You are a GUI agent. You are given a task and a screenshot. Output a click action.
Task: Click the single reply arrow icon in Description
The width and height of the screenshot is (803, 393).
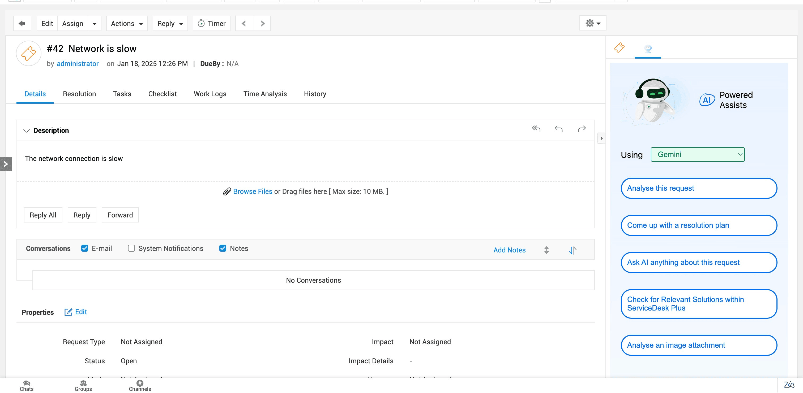click(x=559, y=129)
